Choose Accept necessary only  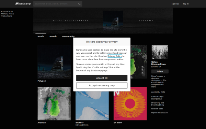click(102, 86)
